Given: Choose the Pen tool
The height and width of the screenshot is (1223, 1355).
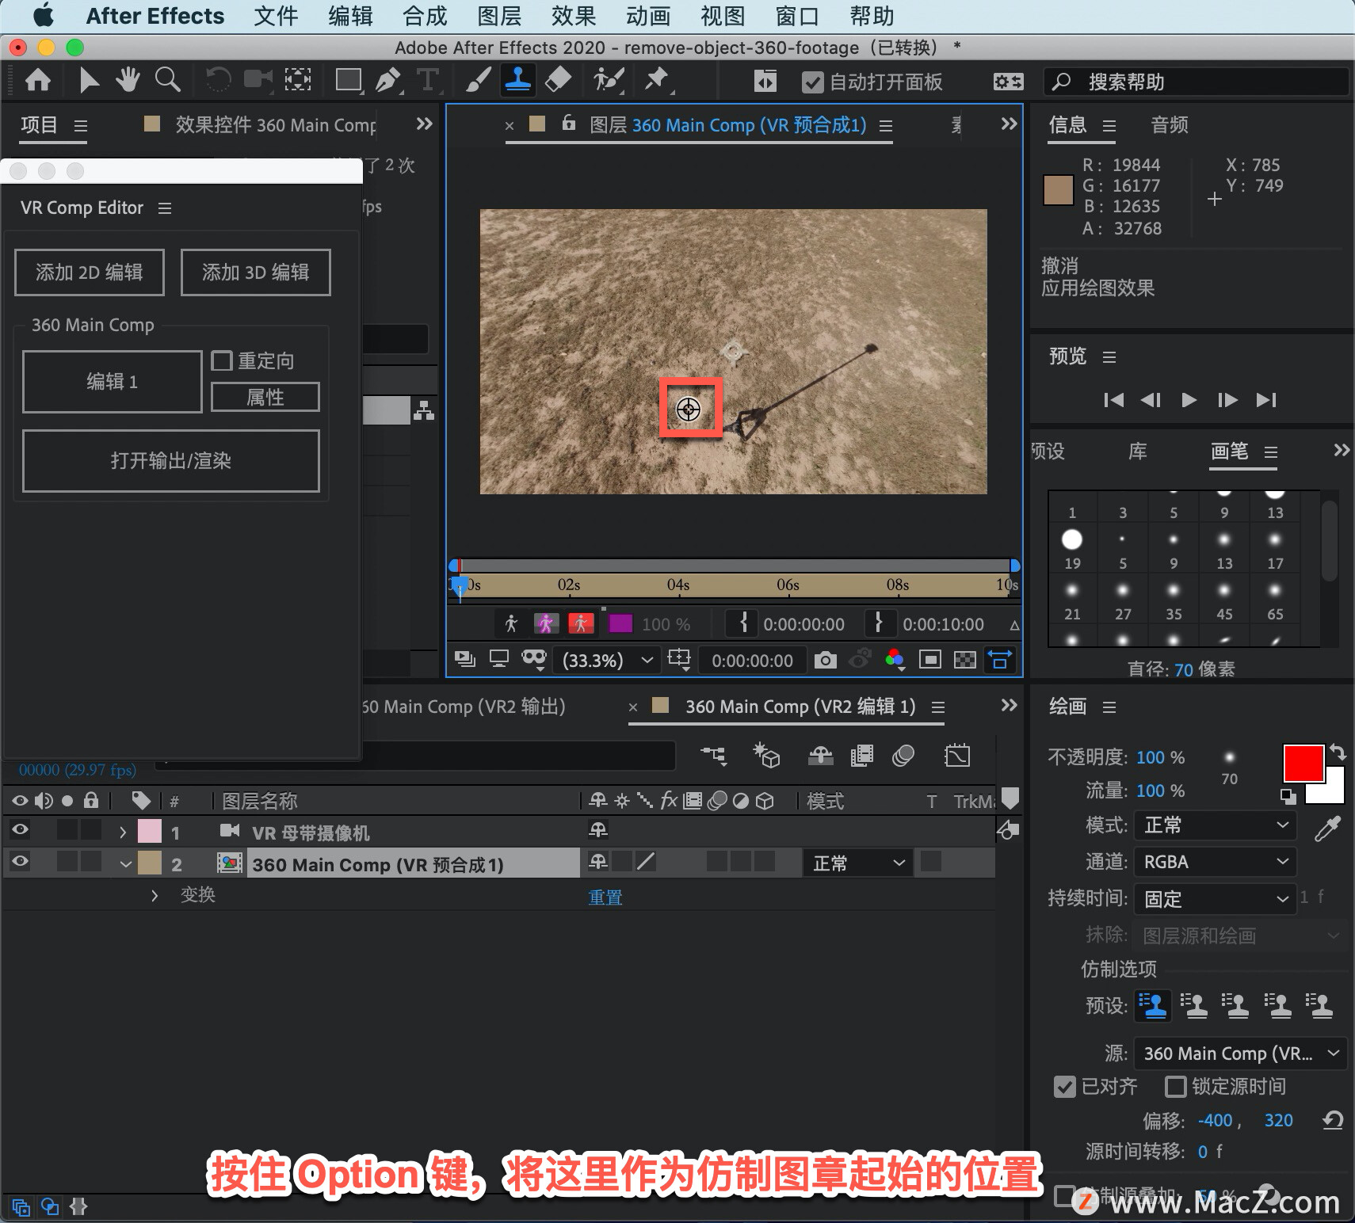Looking at the screenshot, I should 387,80.
